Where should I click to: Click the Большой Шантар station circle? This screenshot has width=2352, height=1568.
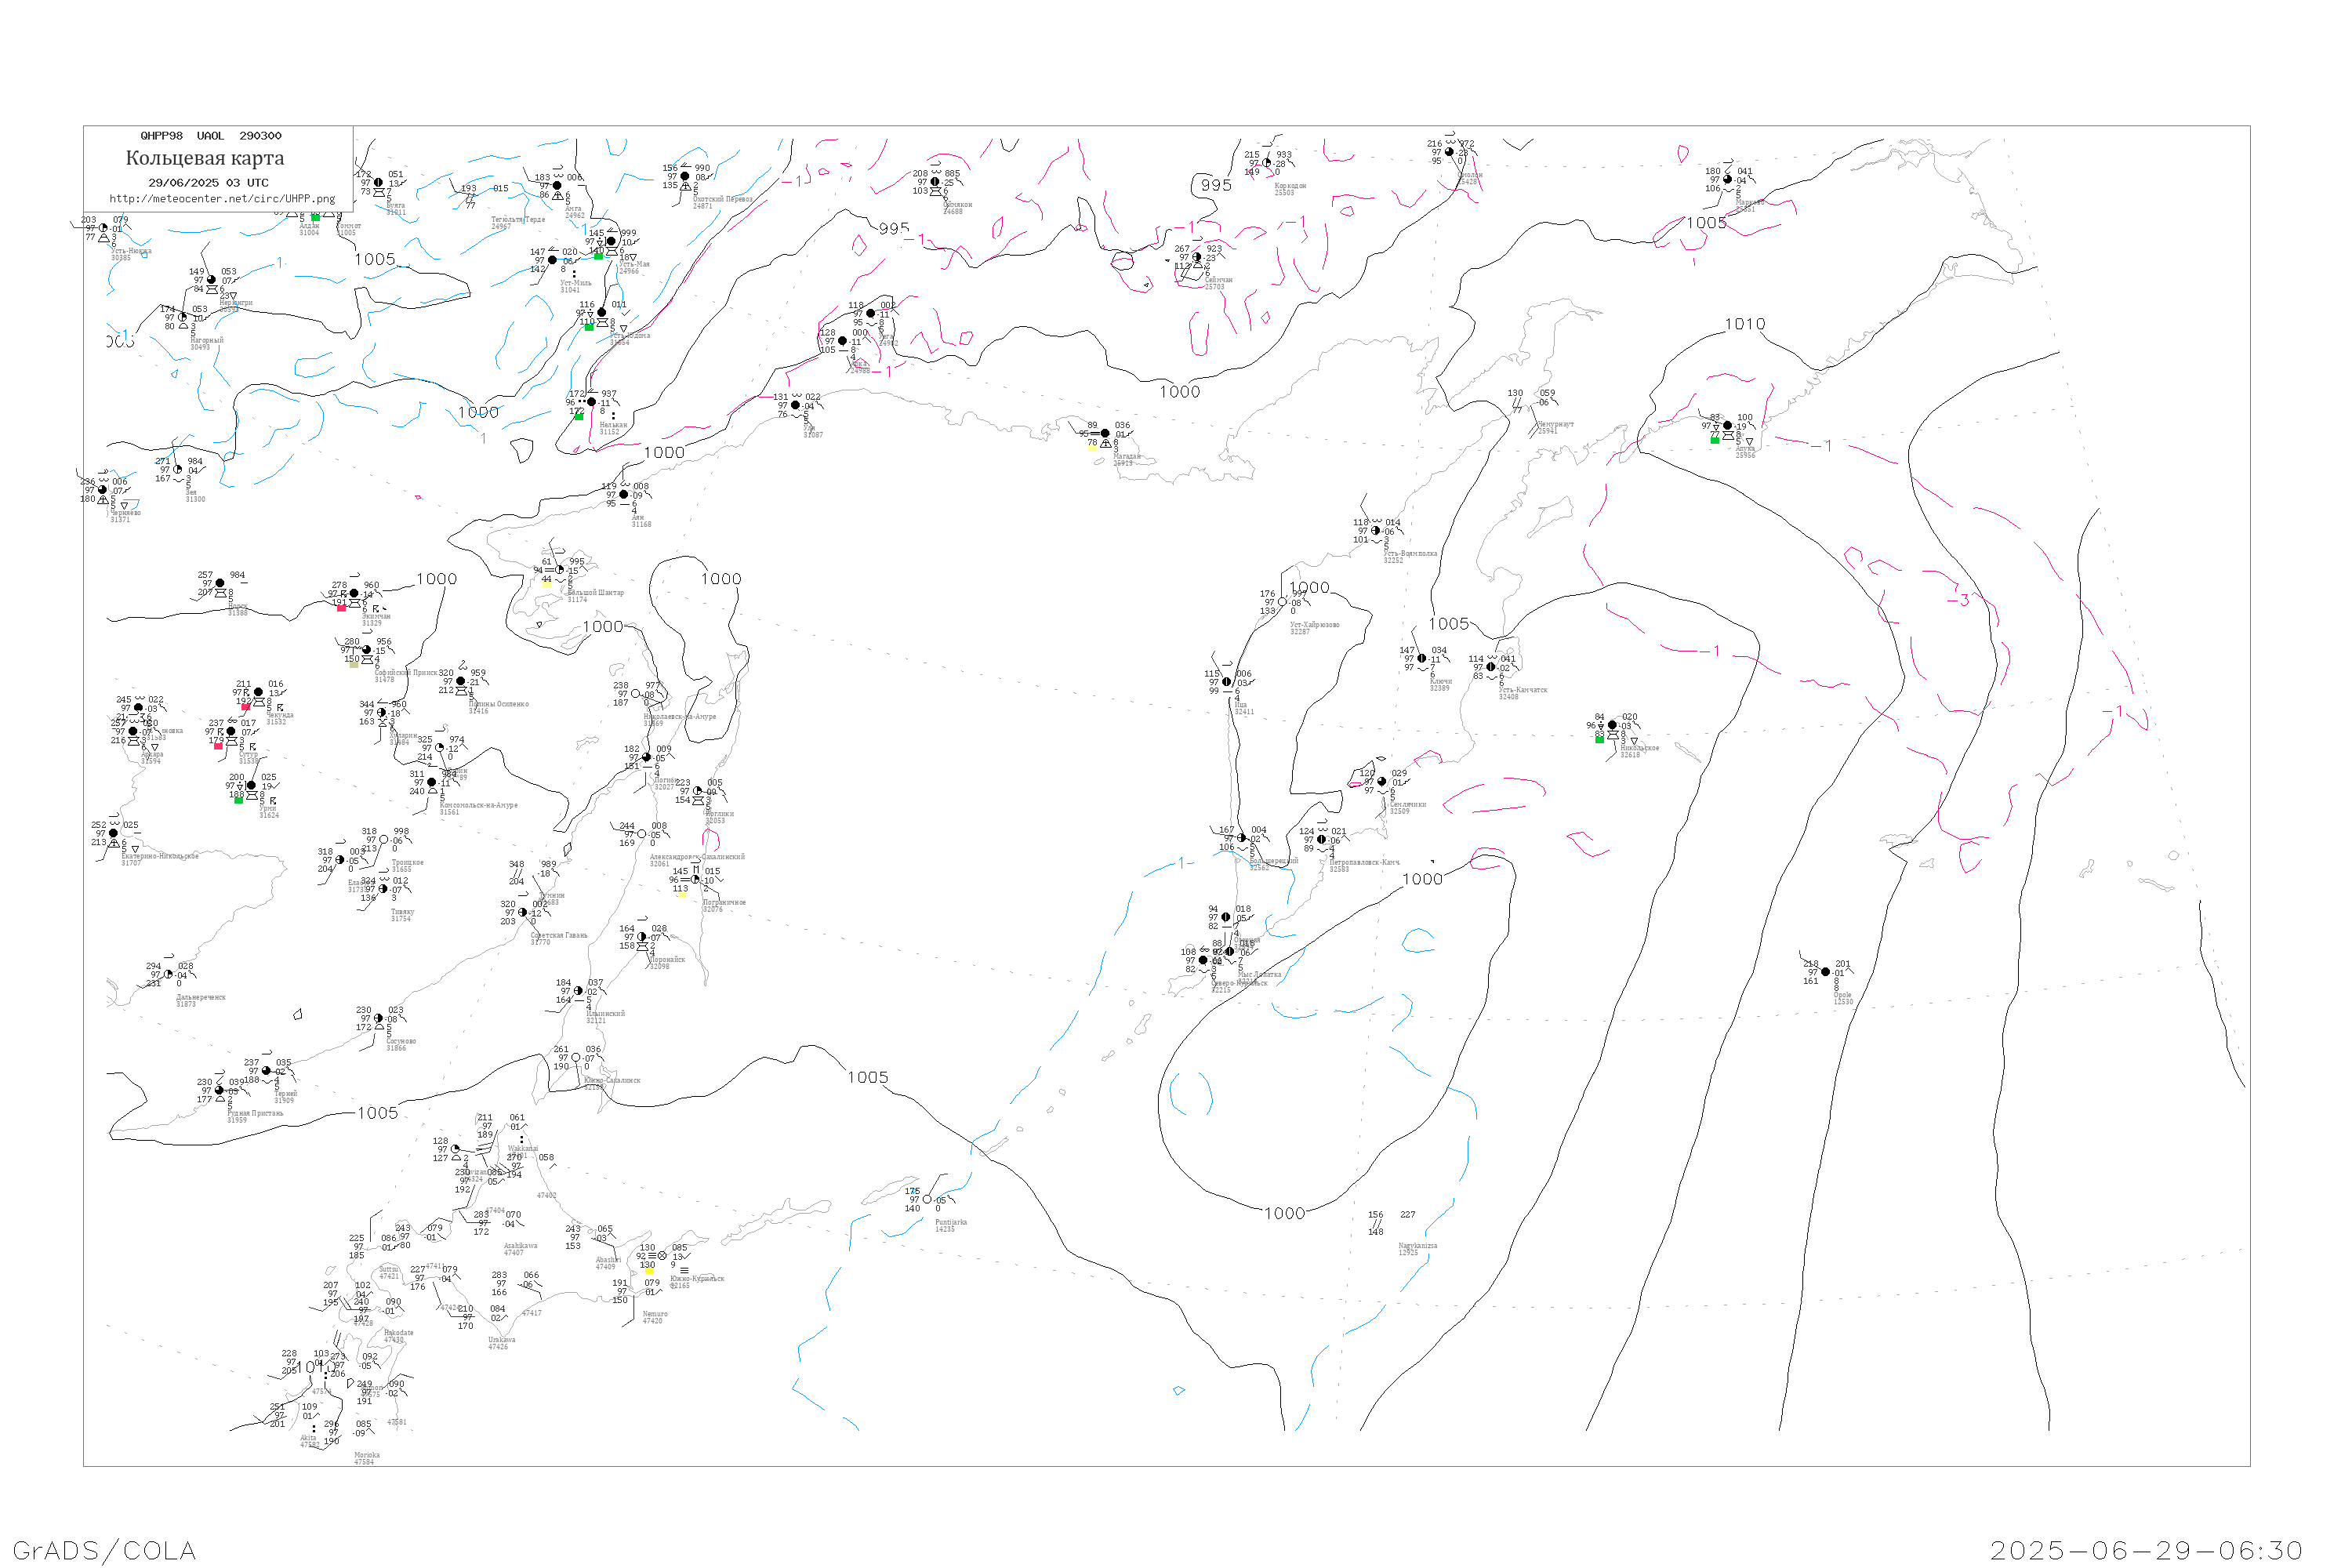coord(560,570)
